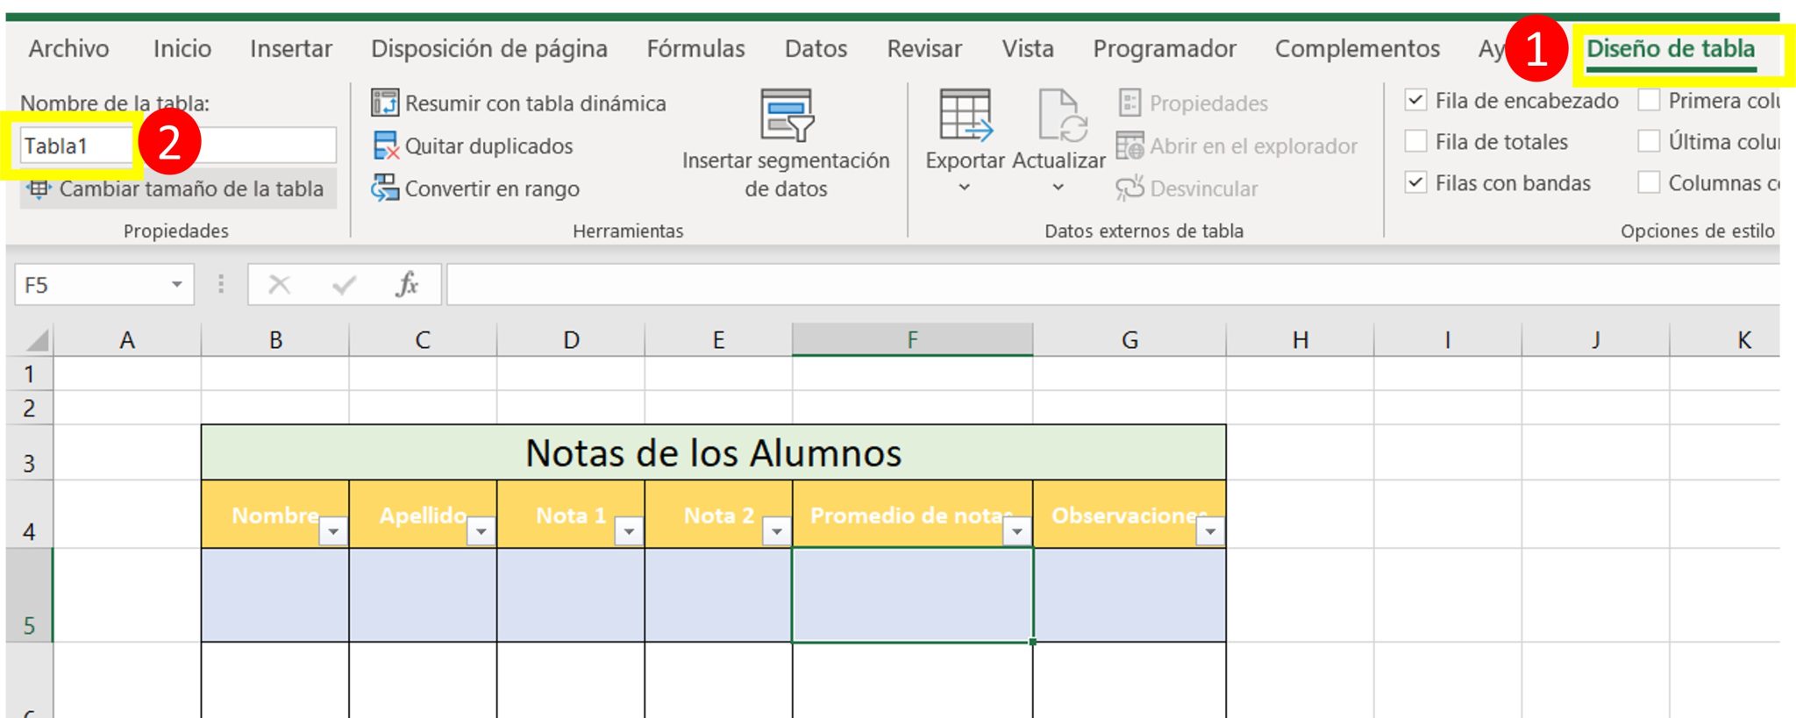
Task: Click the Convertir en rango icon
Action: [x=384, y=188]
